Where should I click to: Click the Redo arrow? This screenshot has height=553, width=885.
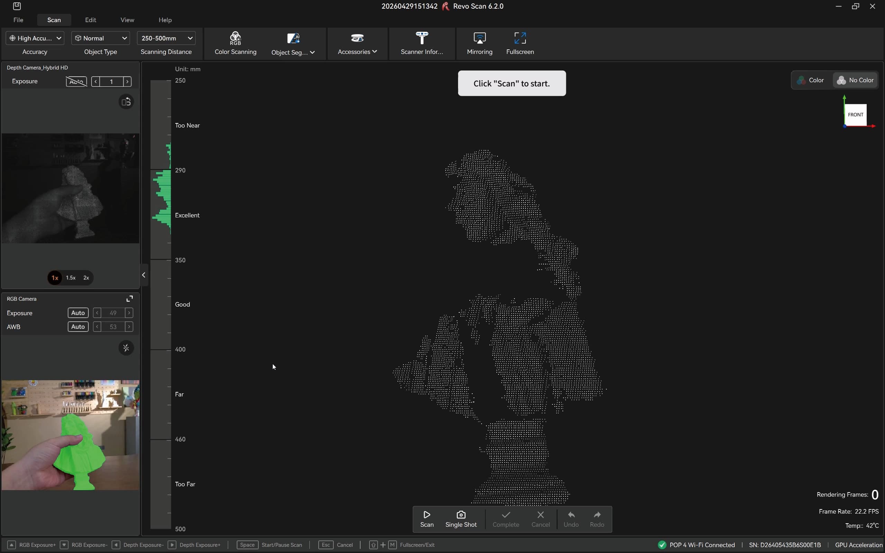597,515
